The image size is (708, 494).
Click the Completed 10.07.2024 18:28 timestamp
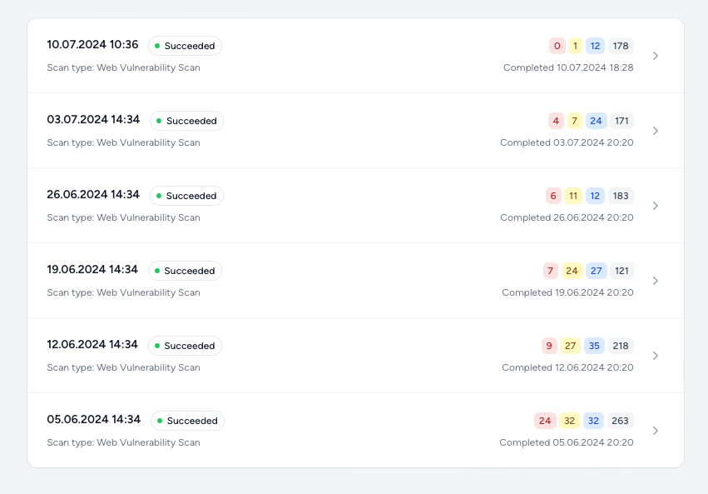click(x=568, y=67)
